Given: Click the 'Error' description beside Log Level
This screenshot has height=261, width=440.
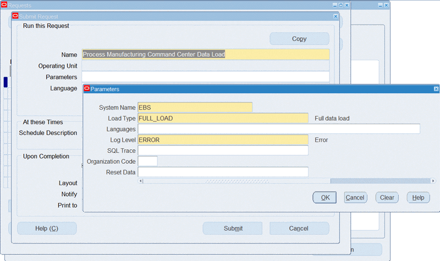Looking at the screenshot, I should pos(321,140).
